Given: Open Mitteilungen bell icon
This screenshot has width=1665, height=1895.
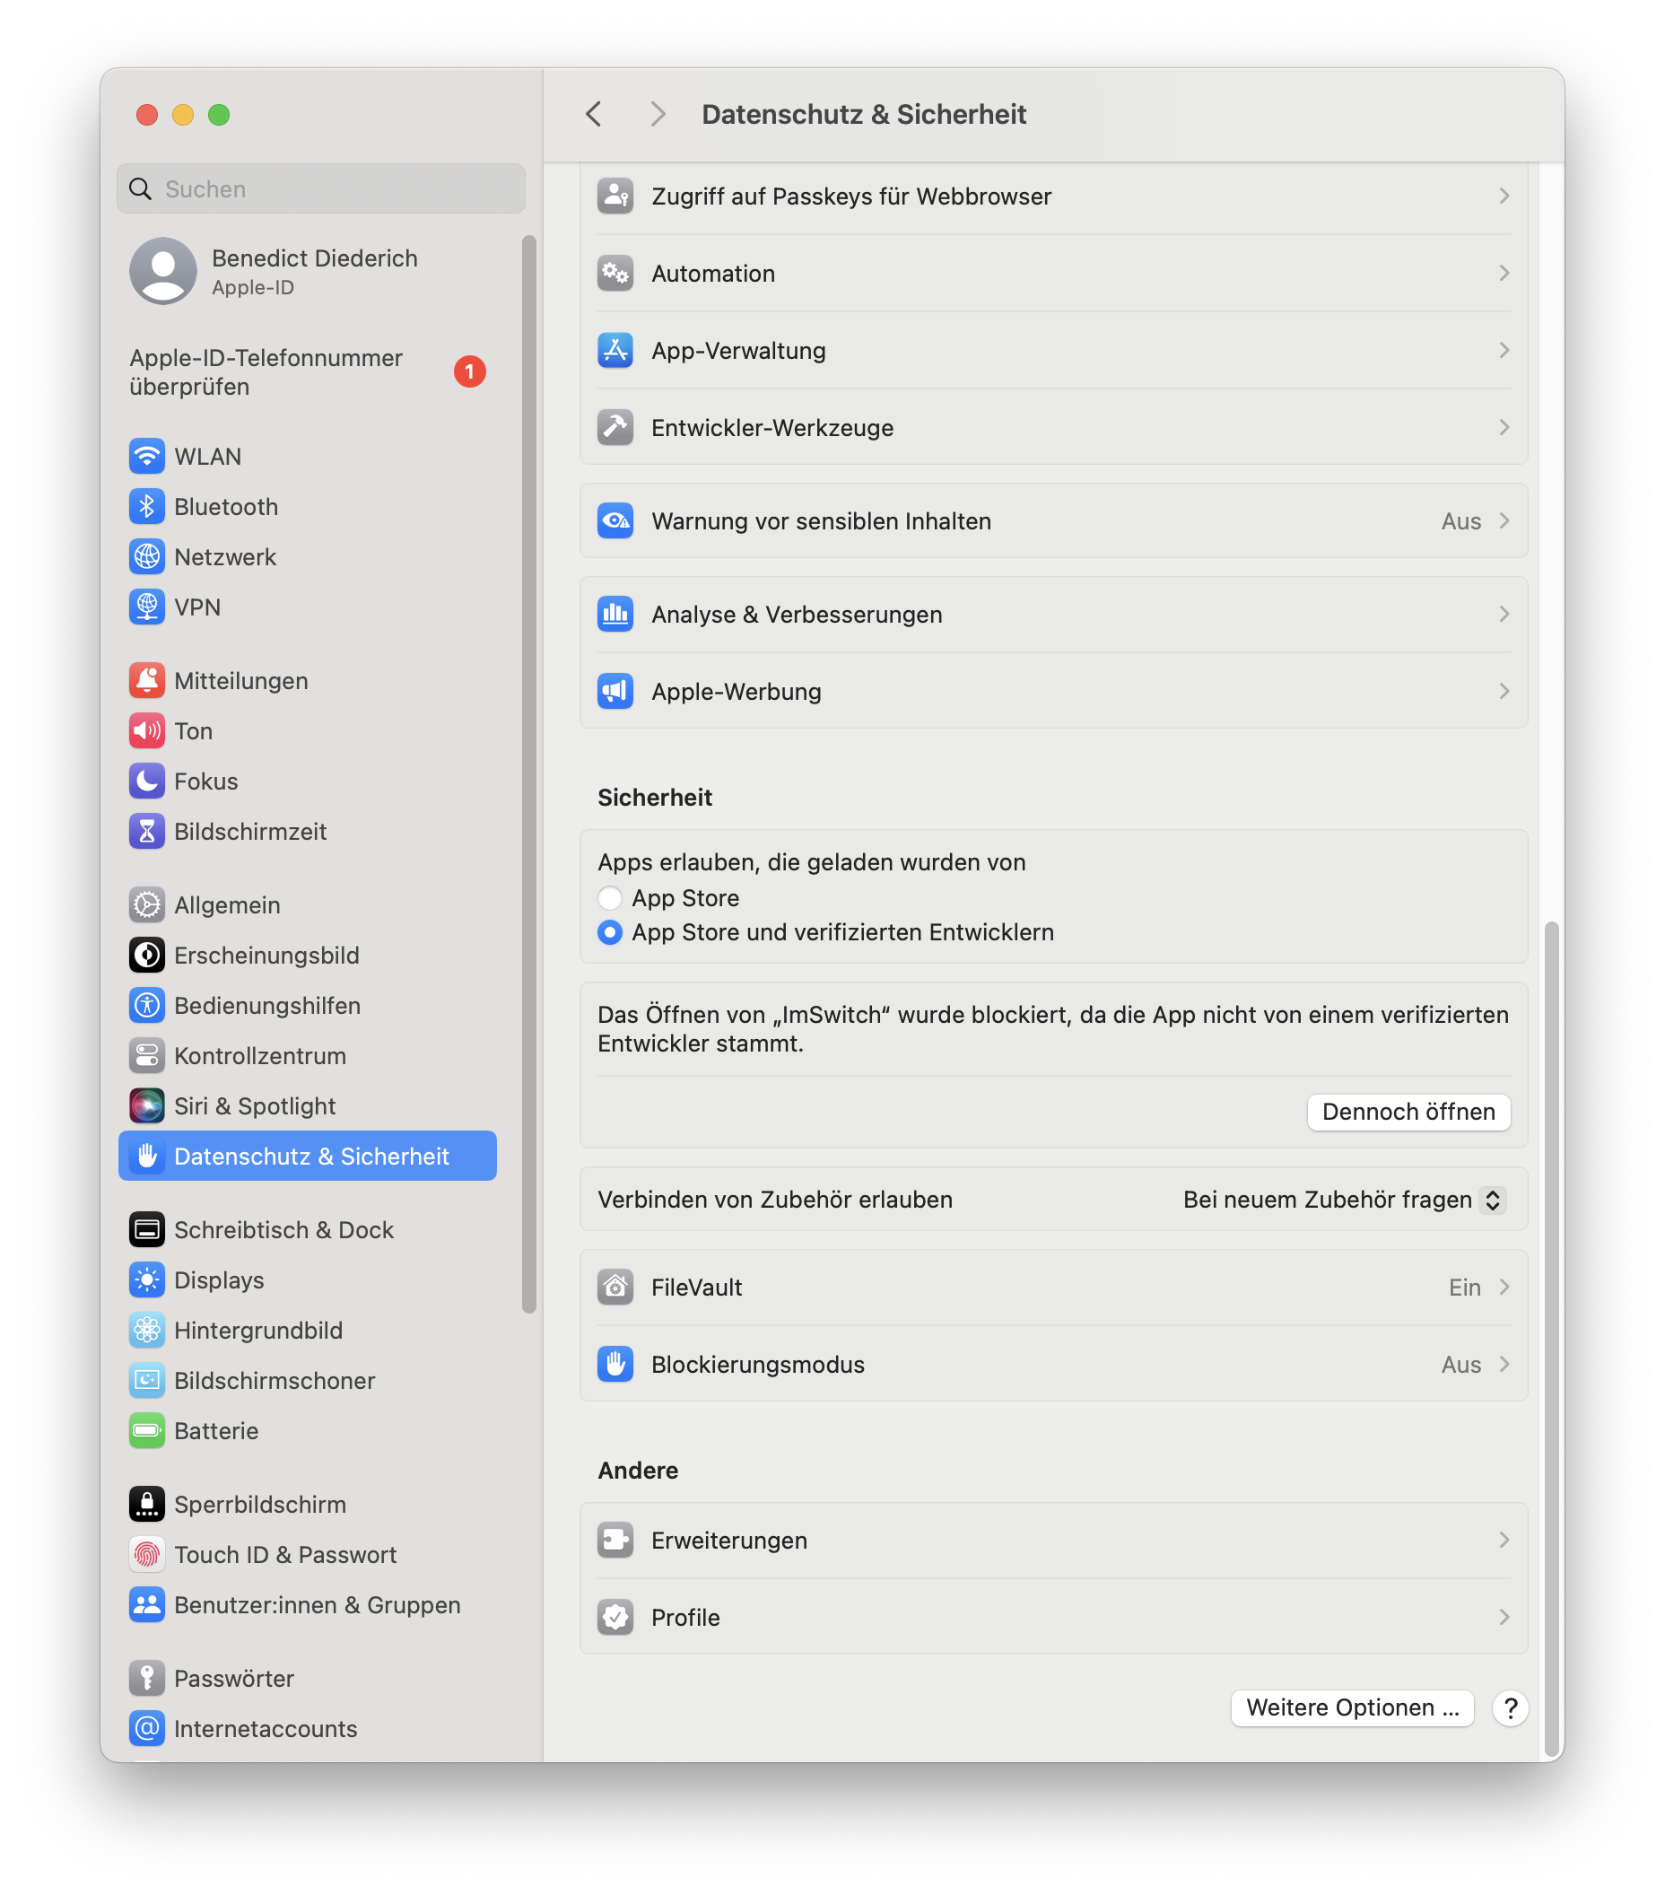Looking at the screenshot, I should click(x=146, y=681).
